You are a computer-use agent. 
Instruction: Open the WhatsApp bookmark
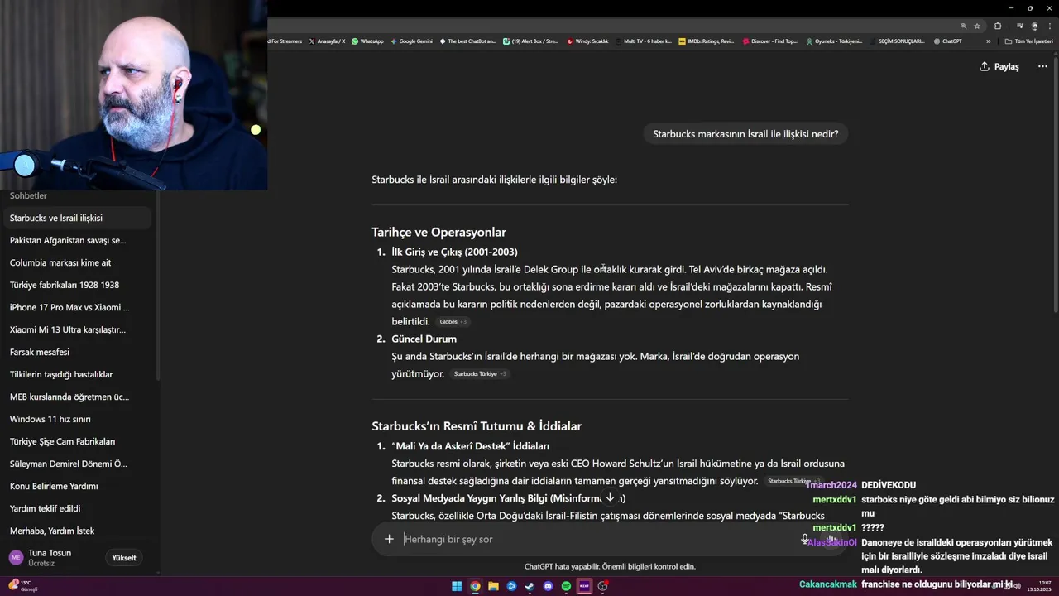tap(367, 41)
